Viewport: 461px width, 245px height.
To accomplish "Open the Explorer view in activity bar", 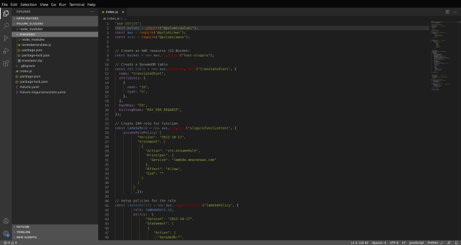I will (5, 14).
